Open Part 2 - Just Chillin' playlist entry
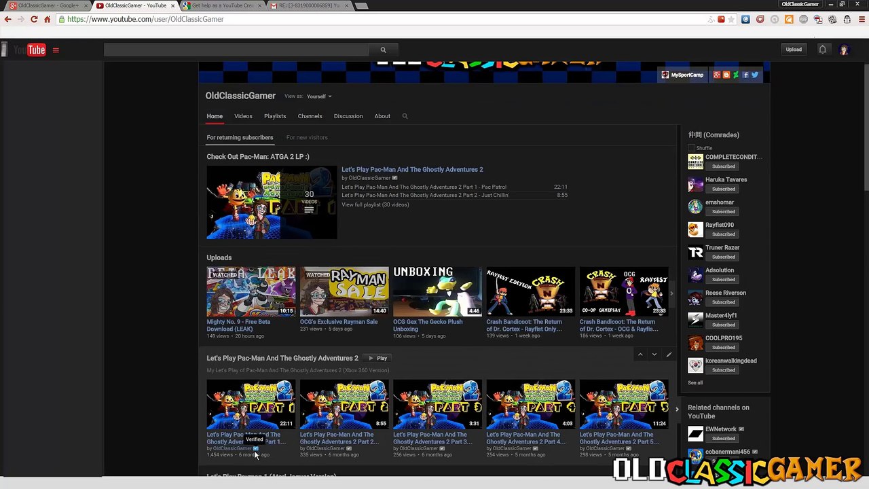 pyautogui.click(x=425, y=195)
